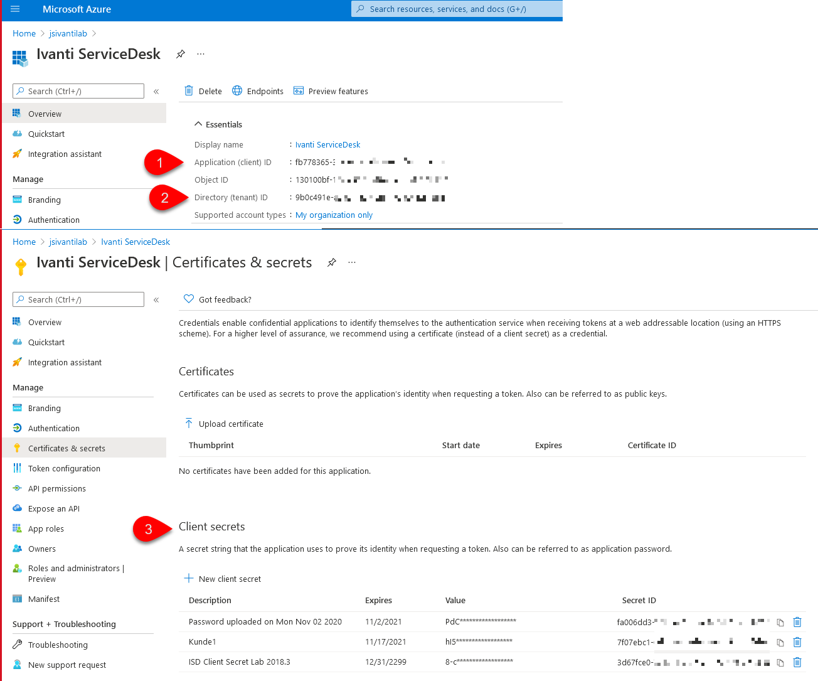Click Upload certificate

pyautogui.click(x=224, y=424)
